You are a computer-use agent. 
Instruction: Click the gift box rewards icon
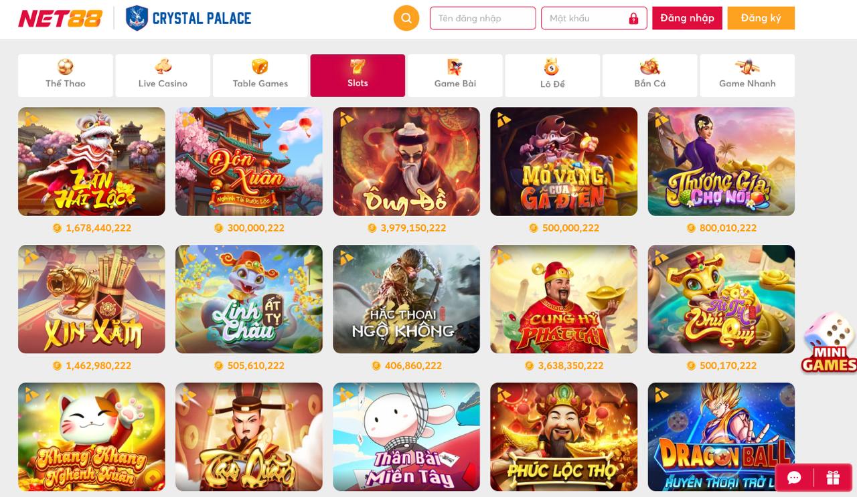tap(833, 478)
